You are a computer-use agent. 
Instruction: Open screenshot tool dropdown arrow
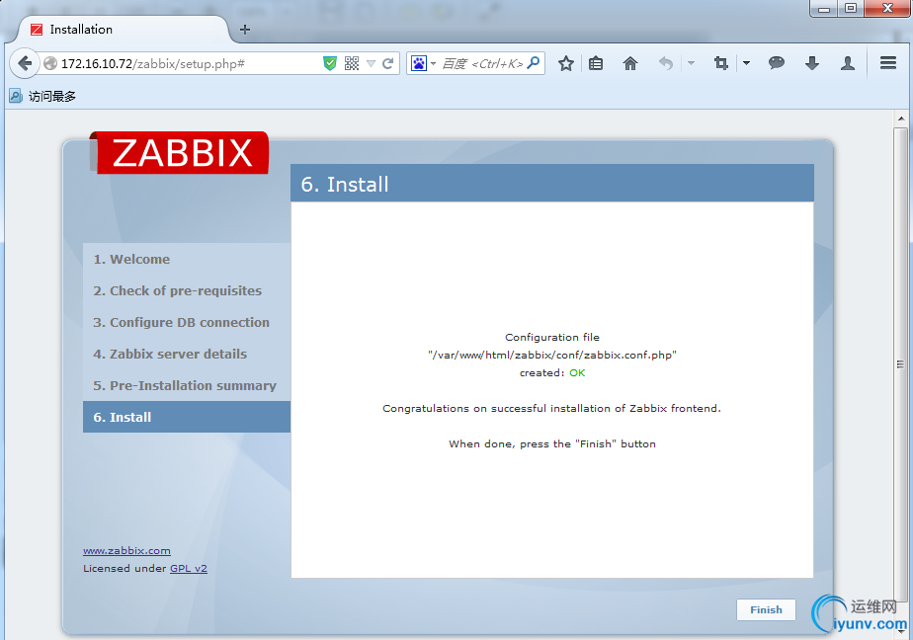[x=746, y=63]
